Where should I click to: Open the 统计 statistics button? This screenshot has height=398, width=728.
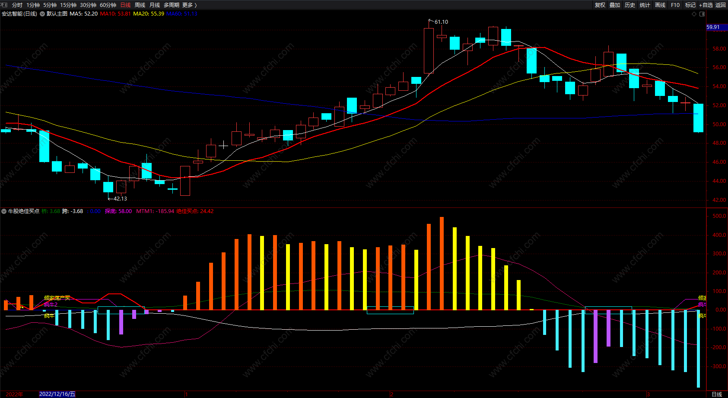[645, 5]
